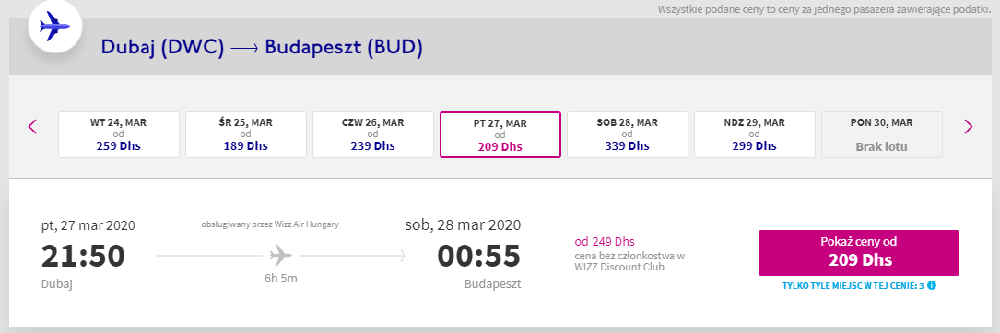Click the 21:50 departure time

click(83, 256)
